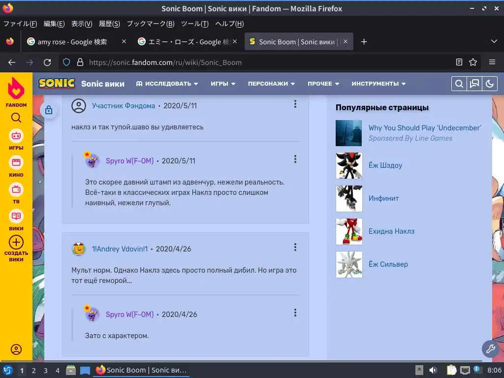Open the discussions icon in wiki header
Screen dimensions: 504x378
point(474,84)
